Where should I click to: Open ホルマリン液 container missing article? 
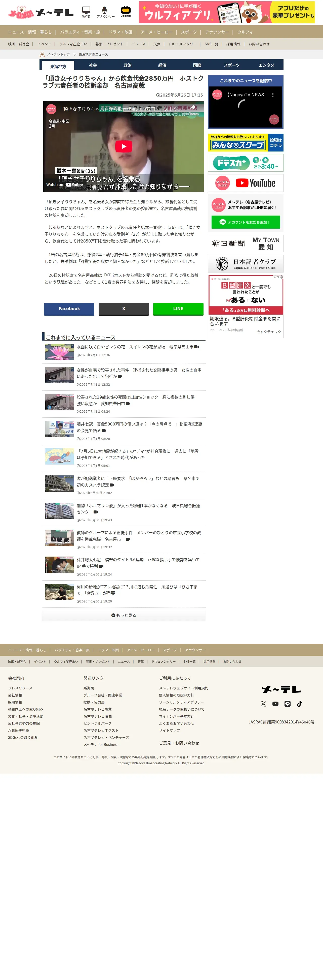point(138,508)
